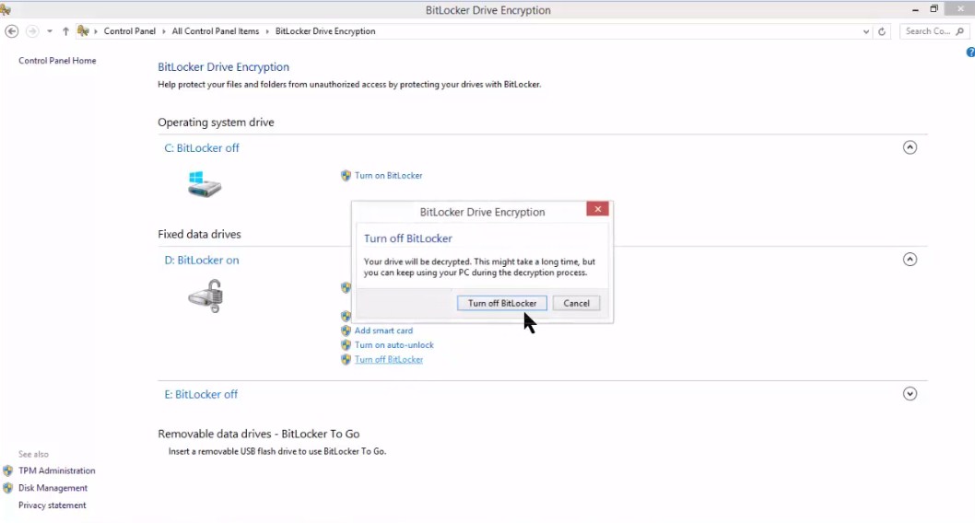Click the BitLocker Drive Encryption breadcrumb
Screen dimensions: 975x523
click(x=325, y=31)
